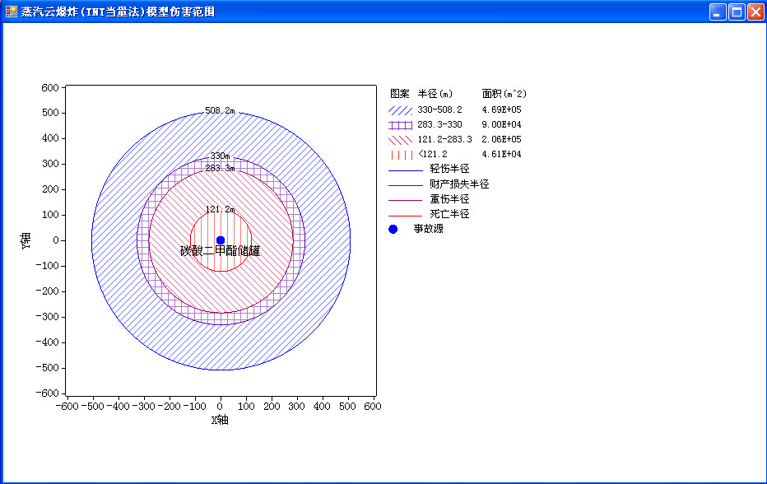Click the 图案 column header
The height and width of the screenshot is (484, 767).
(x=400, y=94)
